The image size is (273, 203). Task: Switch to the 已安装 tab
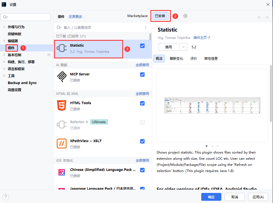coord(160,16)
